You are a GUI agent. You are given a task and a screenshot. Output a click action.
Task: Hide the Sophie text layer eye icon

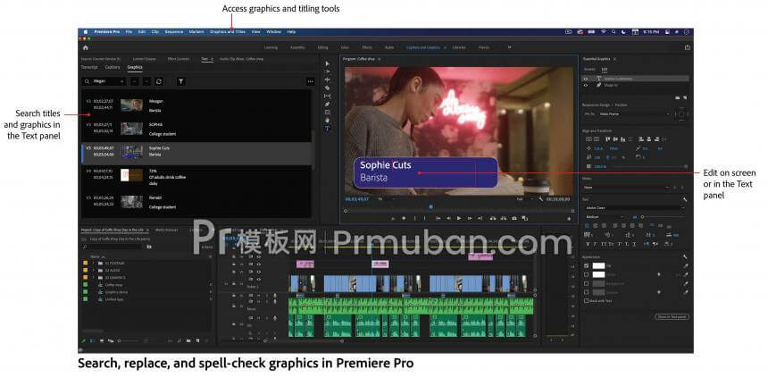(x=586, y=79)
